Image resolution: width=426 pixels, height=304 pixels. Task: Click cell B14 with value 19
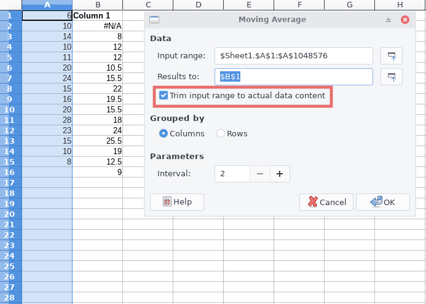(x=98, y=151)
